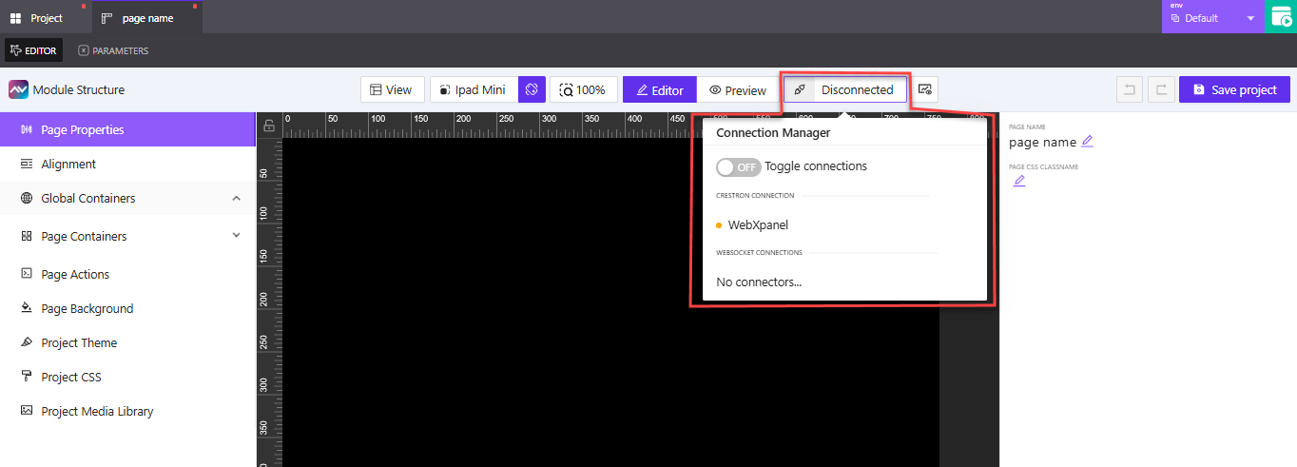The image size is (1297, 467).
Task: Open the Parameters tab
Action: [113, 50]
